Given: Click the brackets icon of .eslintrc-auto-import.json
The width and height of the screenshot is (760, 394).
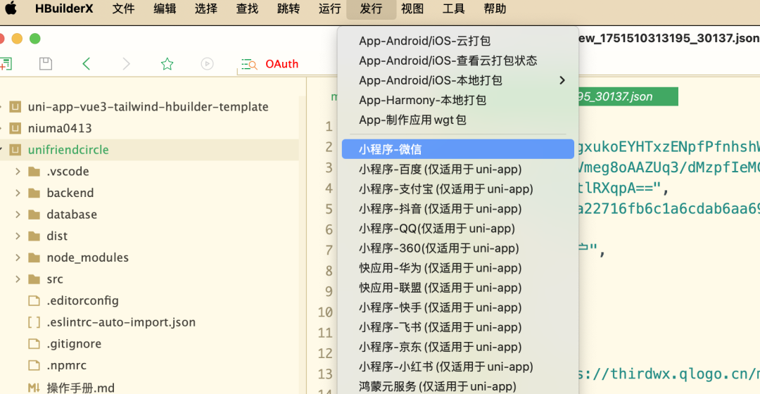Looking at the screenshot, I should [x=34, y=322].
